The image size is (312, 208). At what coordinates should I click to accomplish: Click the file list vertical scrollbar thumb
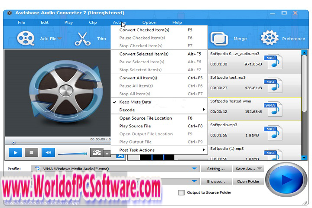(x=304, y=83)
